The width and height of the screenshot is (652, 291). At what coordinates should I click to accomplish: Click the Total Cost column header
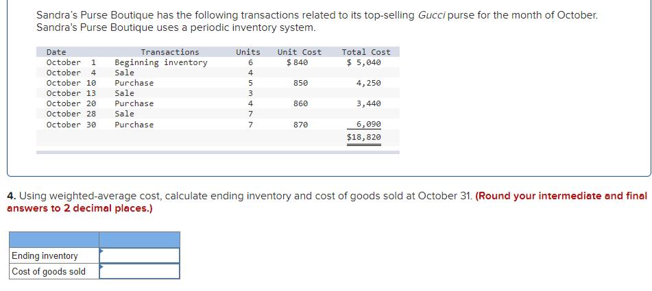(x=366, y=52)
